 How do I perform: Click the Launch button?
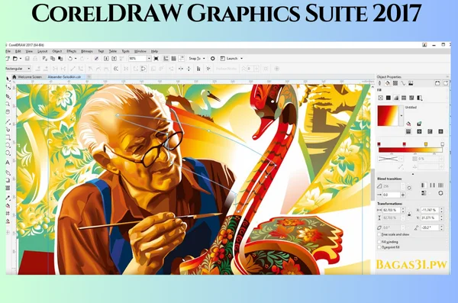click(229, 59)
